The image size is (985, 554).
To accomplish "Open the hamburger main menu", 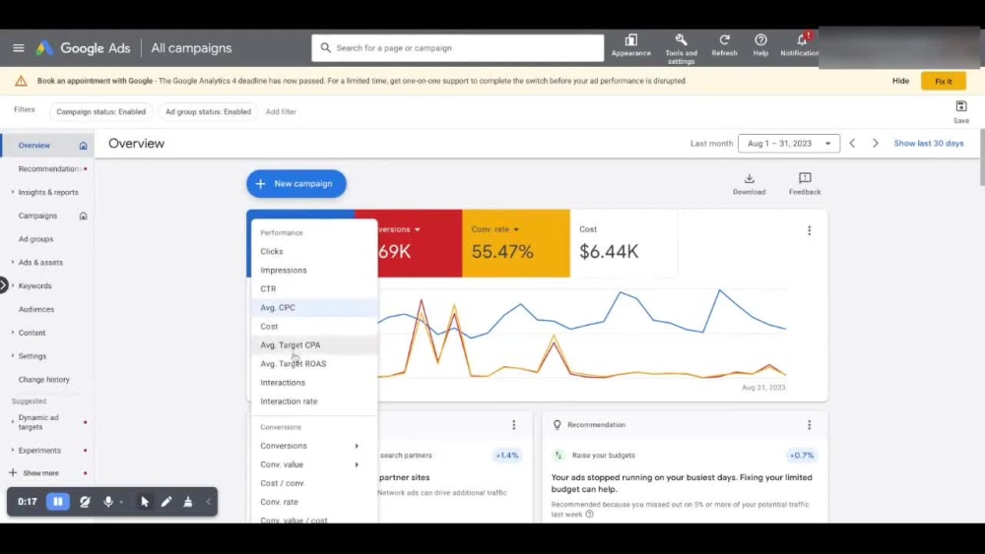I will click(18, 47).
